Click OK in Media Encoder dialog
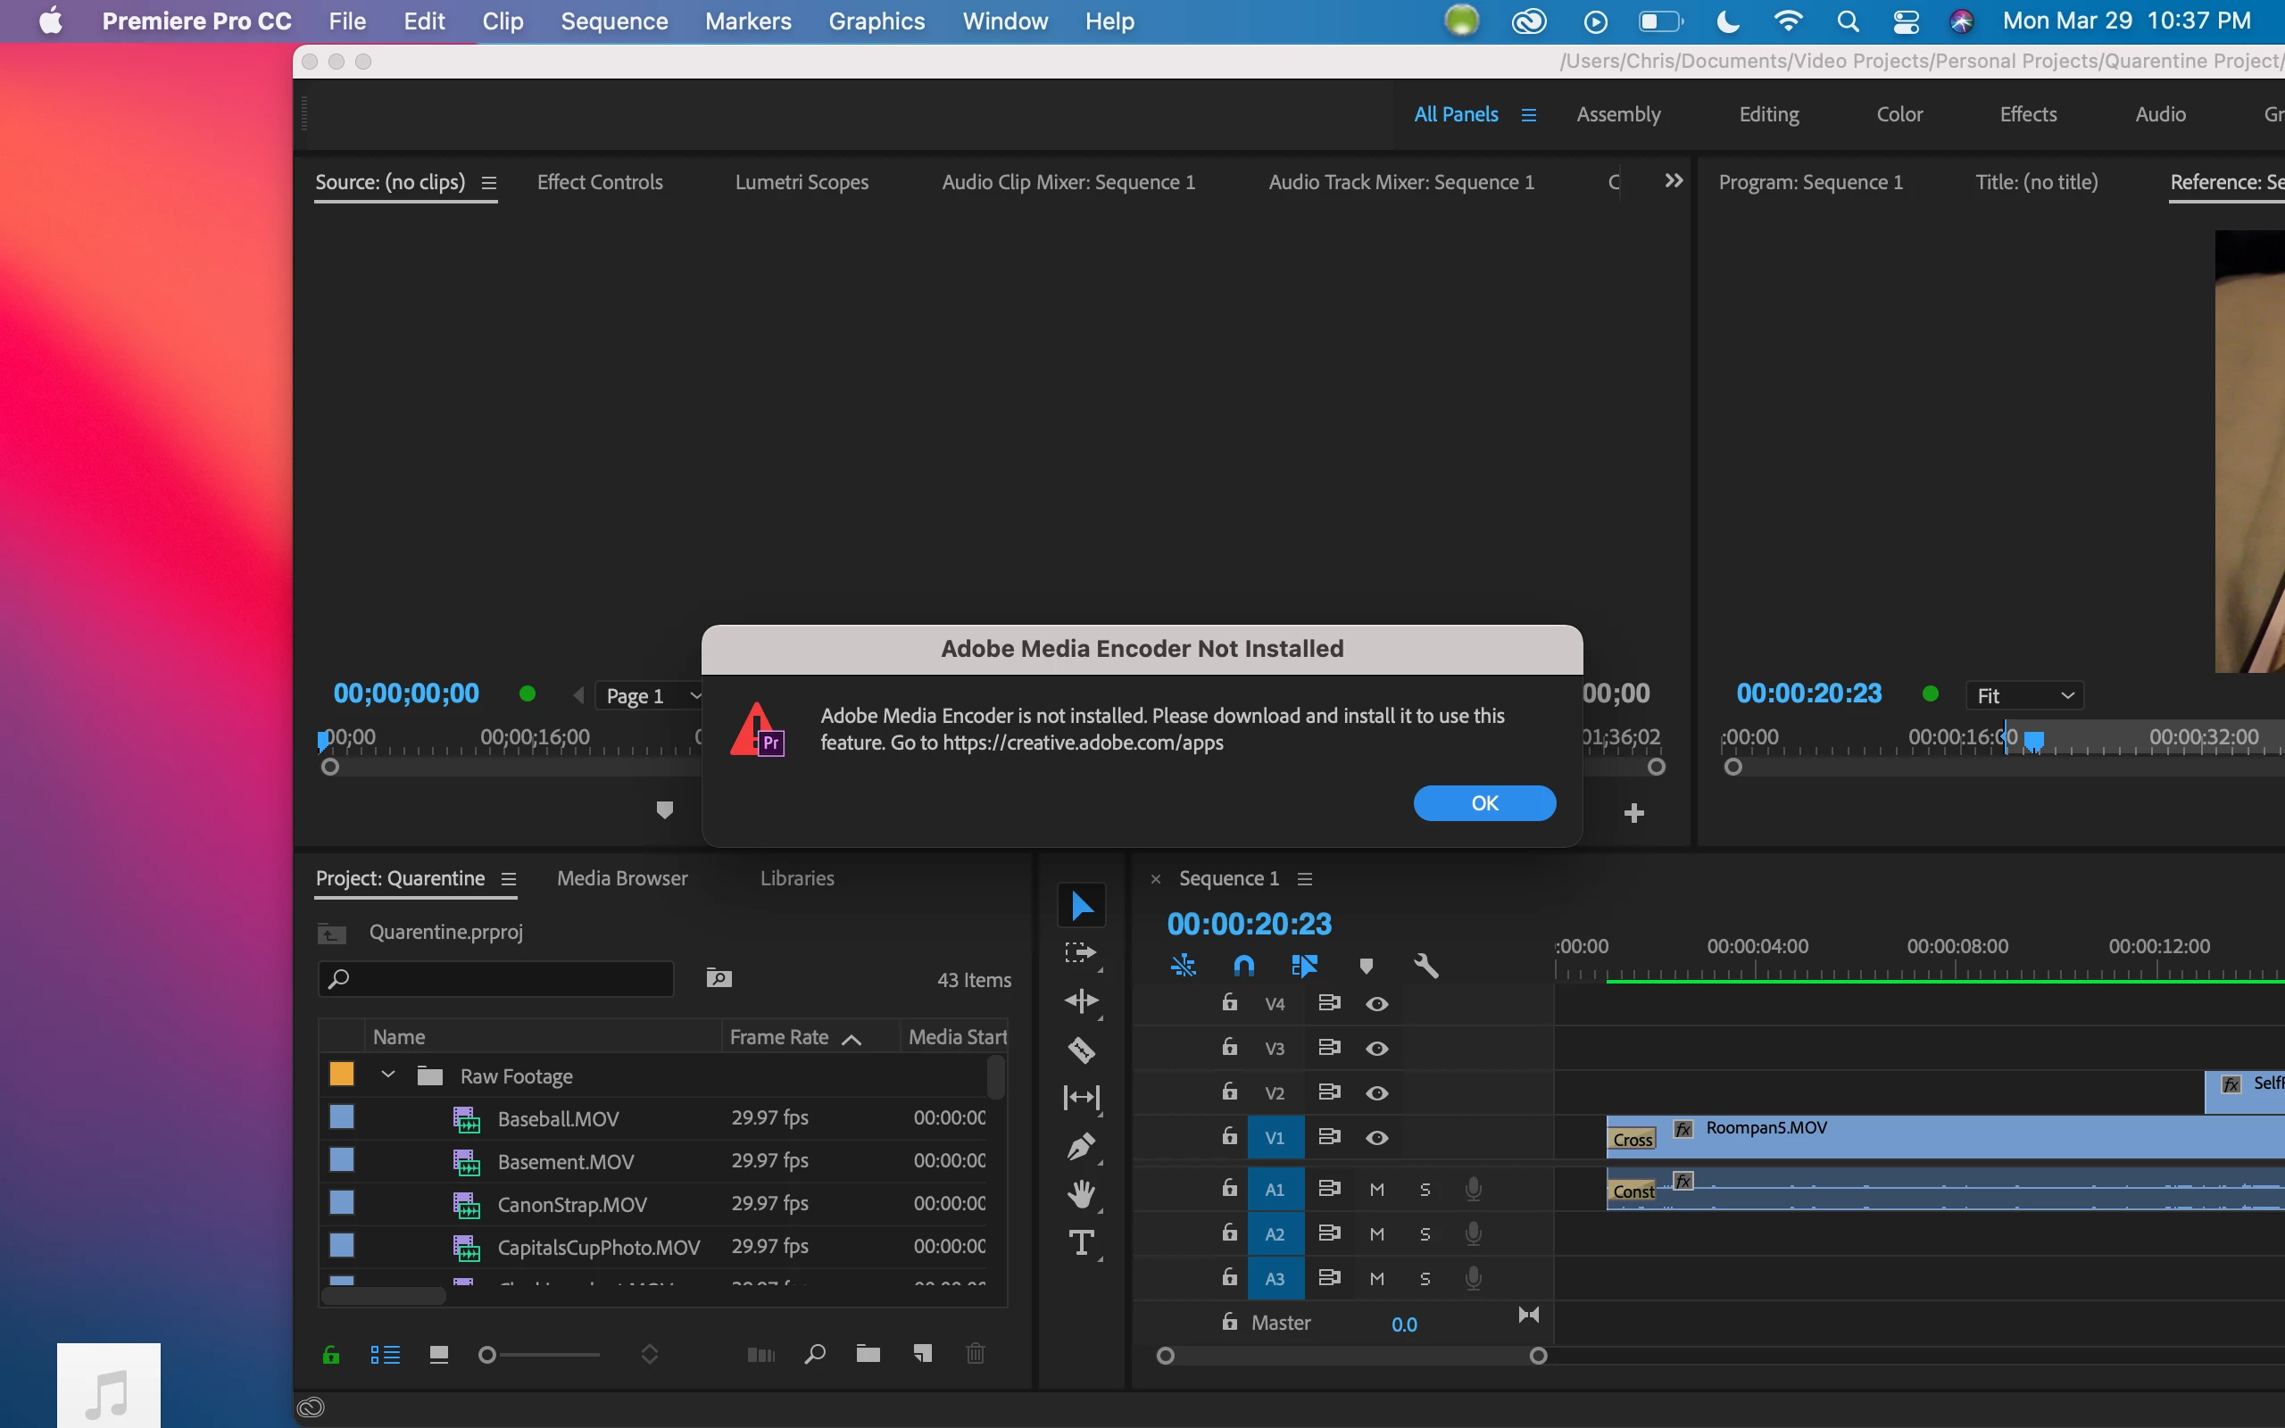Image resolution: width=2285 pixels, height=1428 pixels. click(x=1483, y=802)
